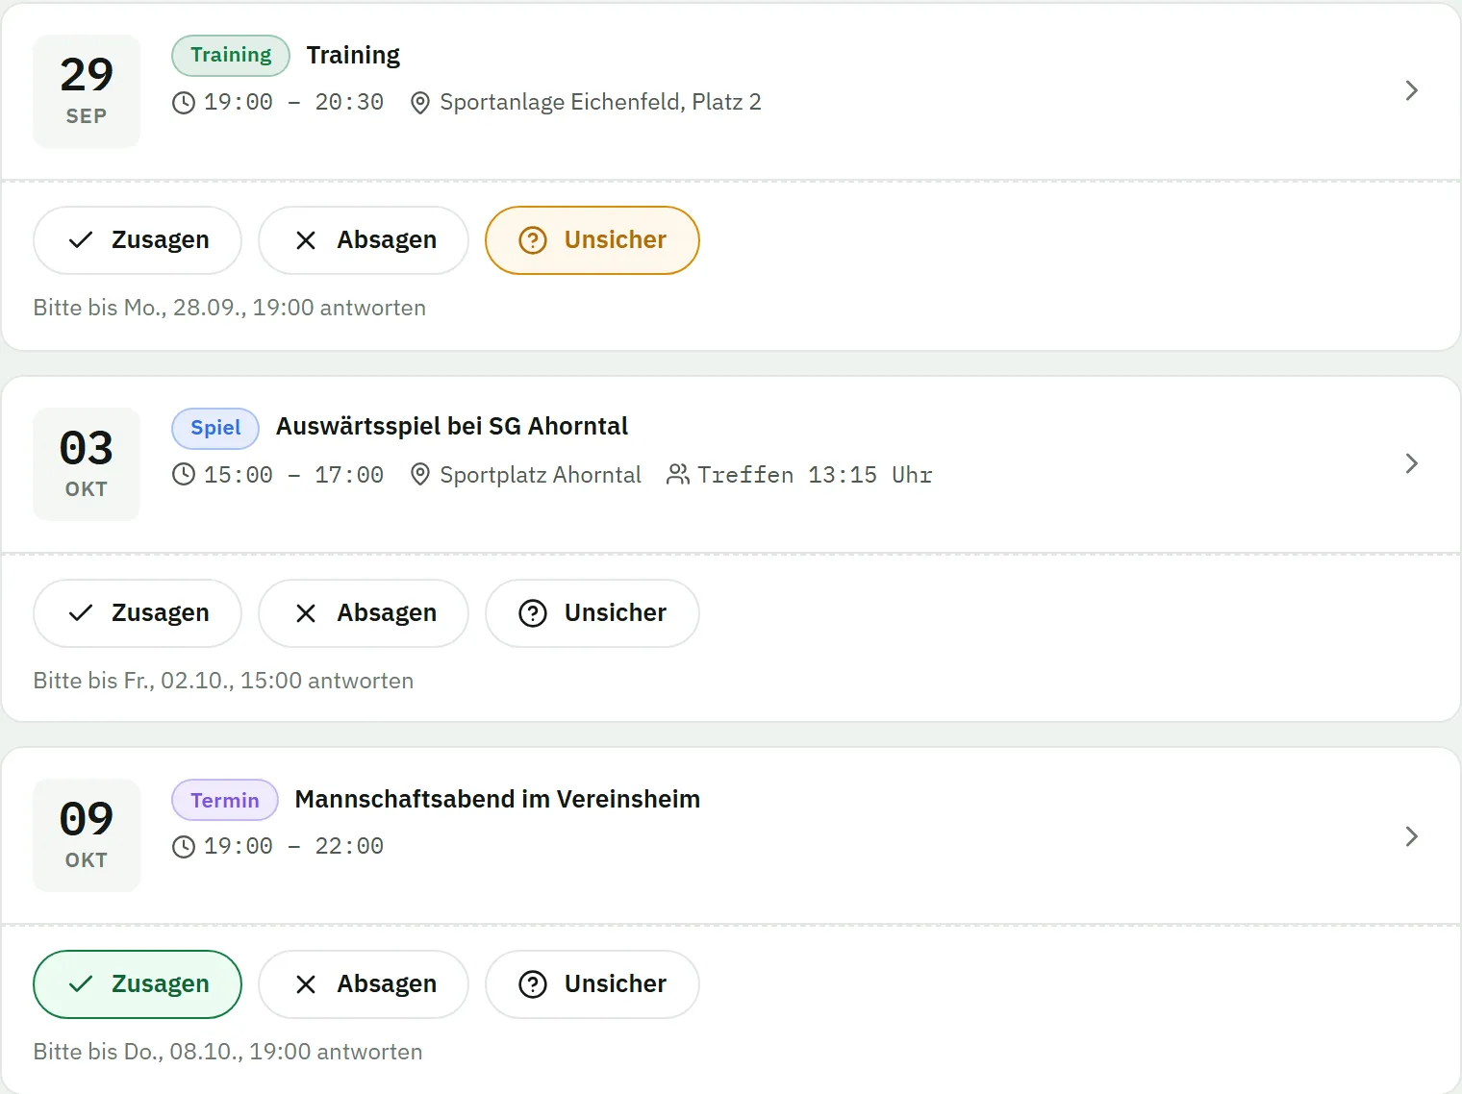Click the deadline Bitte bis Mo., 28.09., 19:00 antworten
The image size is (1462, 1094).
[x=230, y=308]
